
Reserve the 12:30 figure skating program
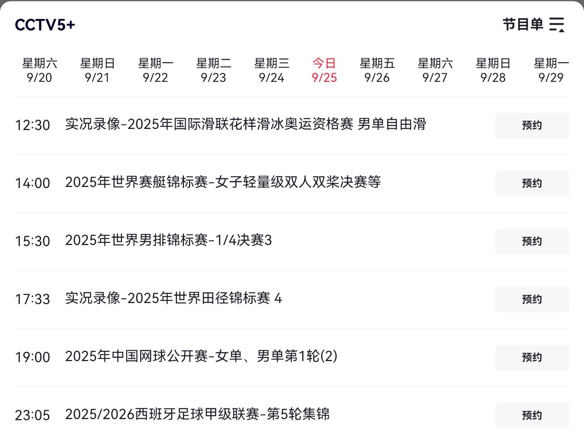[x=532, y=125]
